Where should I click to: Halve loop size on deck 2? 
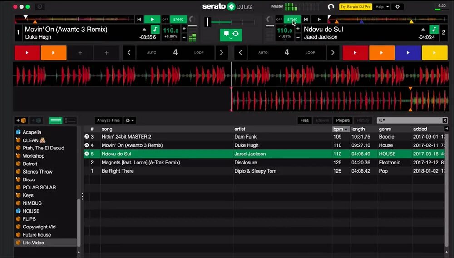click(x=240, y=53)
